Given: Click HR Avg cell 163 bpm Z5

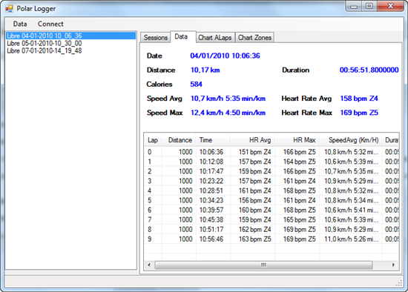Looking at the screenshot, I should coord(255,239).
